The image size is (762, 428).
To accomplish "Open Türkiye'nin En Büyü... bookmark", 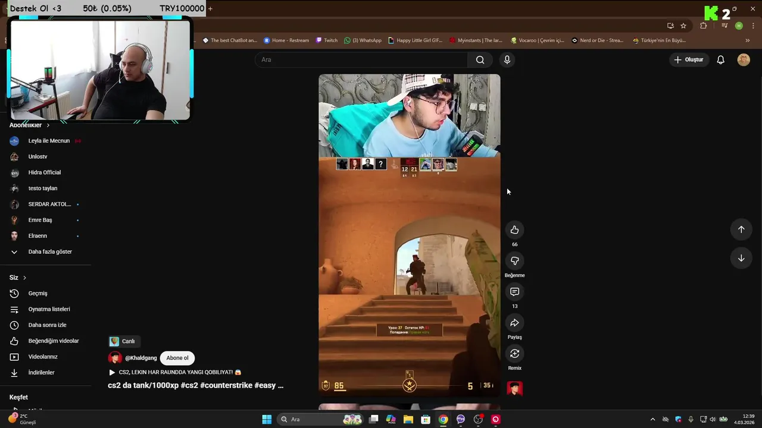I will pyautogui.click(x=659, y=40).
